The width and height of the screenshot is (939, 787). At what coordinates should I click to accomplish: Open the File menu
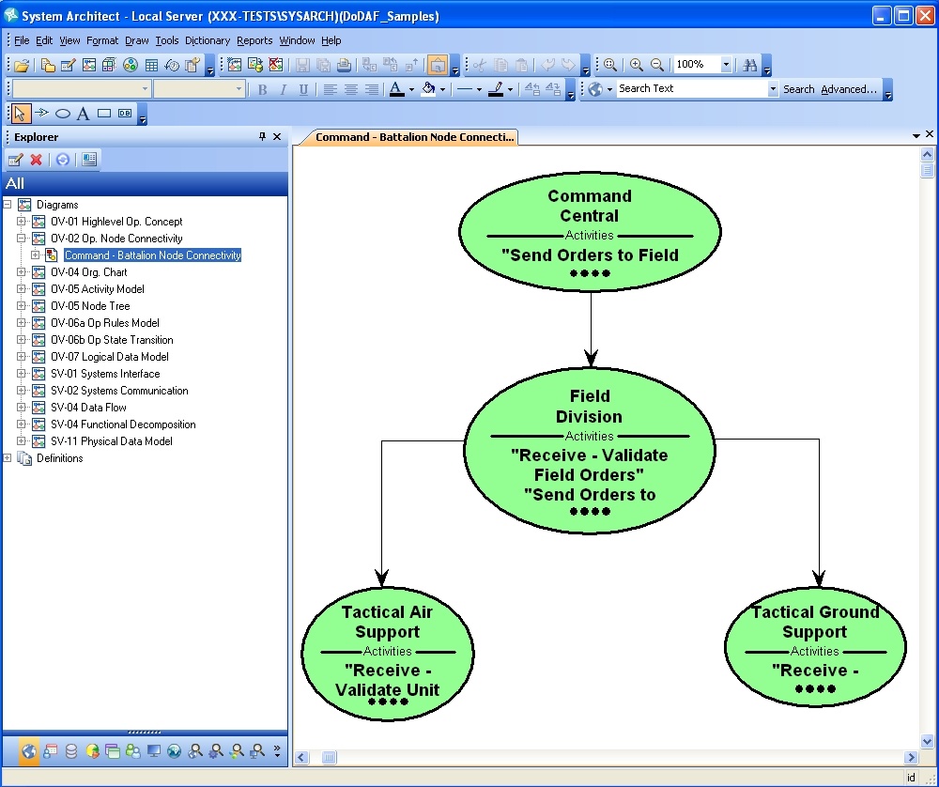pyautogui.click(x=22, y=40)
